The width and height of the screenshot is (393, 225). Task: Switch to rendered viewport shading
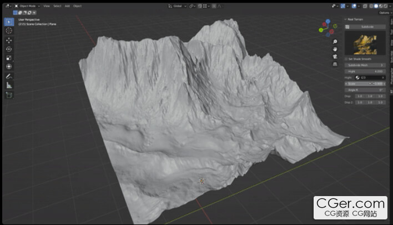[x=385, y=6]
